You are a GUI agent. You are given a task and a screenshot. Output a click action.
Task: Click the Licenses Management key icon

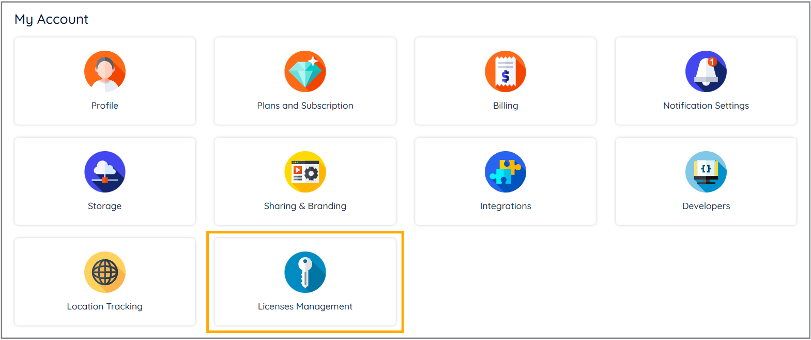click(x=305, y=272)
